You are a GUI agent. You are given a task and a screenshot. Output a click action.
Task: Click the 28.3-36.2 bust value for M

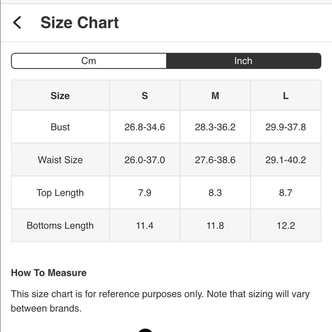[215, 127]
